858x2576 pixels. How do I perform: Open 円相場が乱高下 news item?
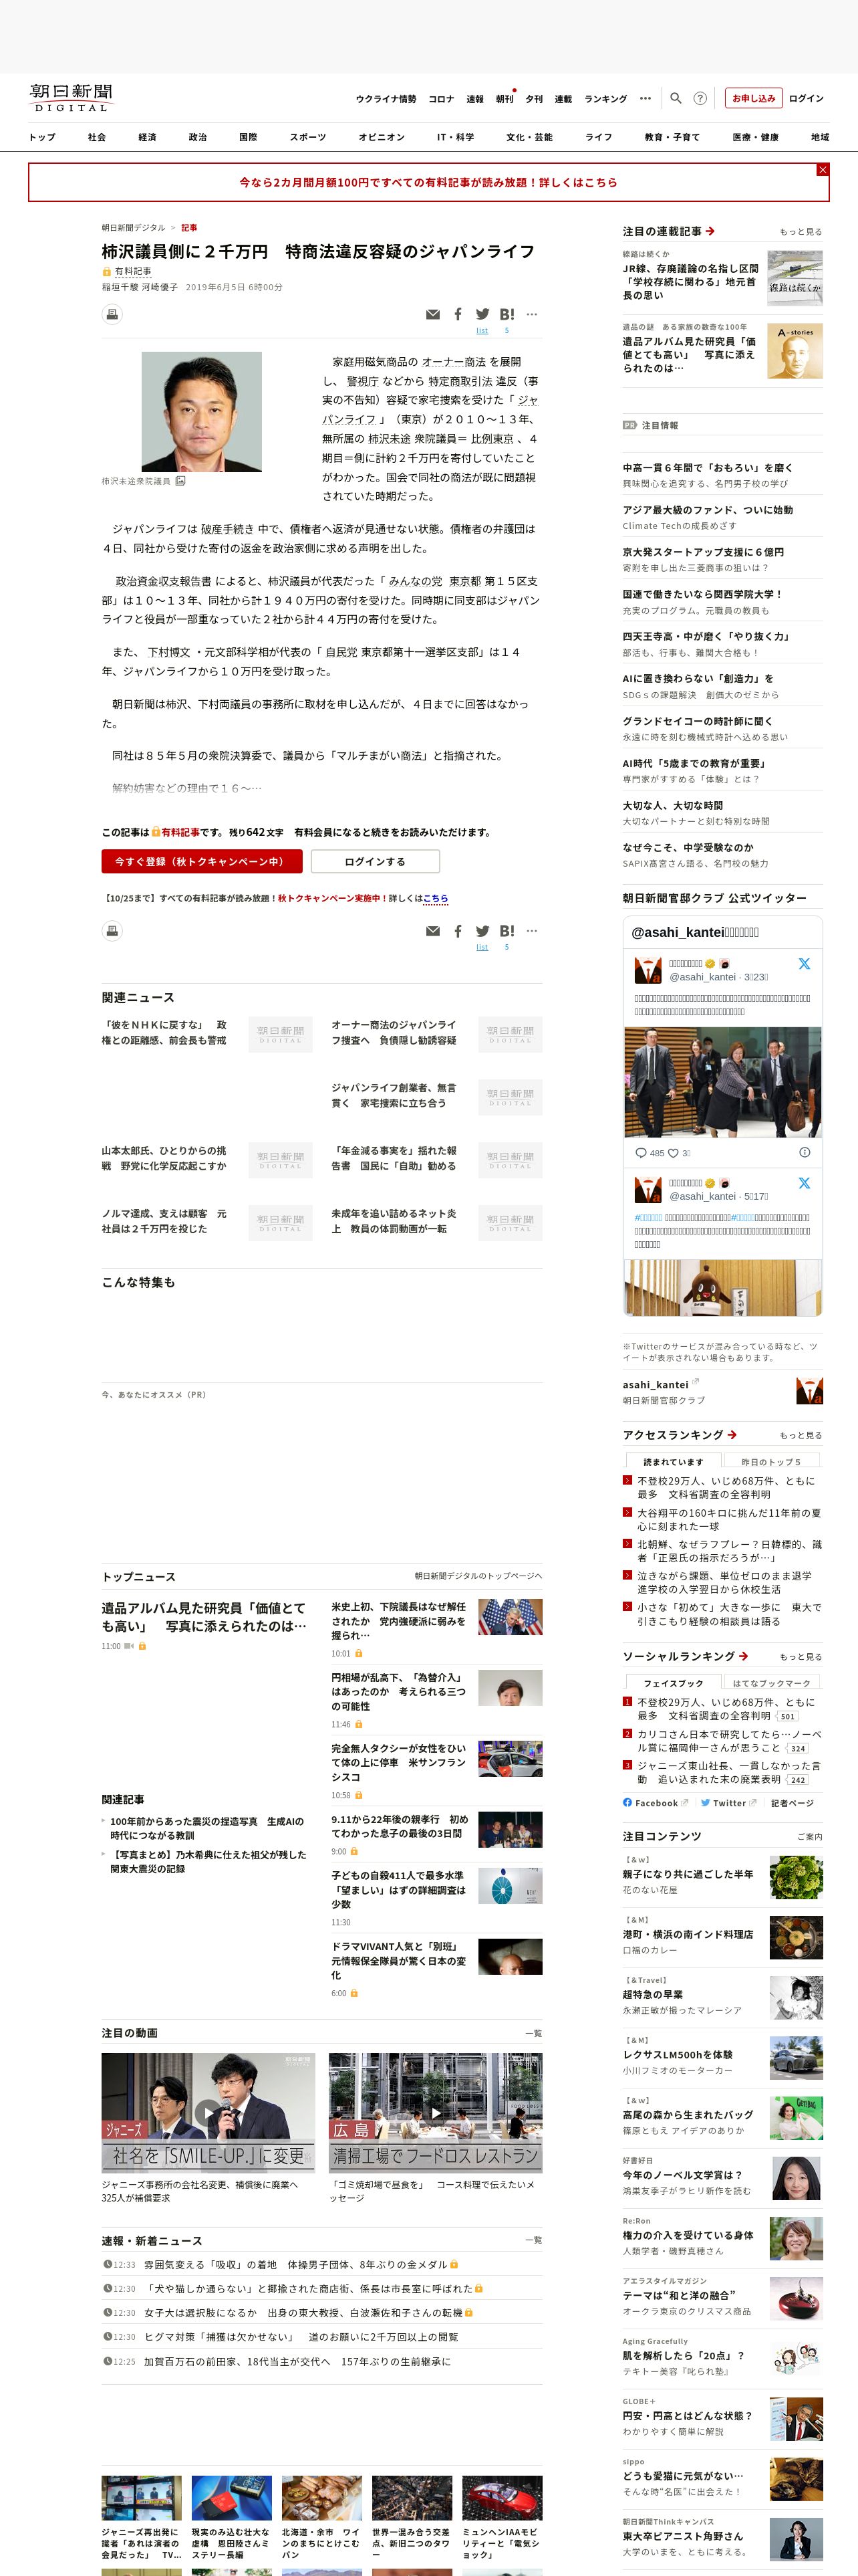pyautogui.click(x=400, y=1692)
